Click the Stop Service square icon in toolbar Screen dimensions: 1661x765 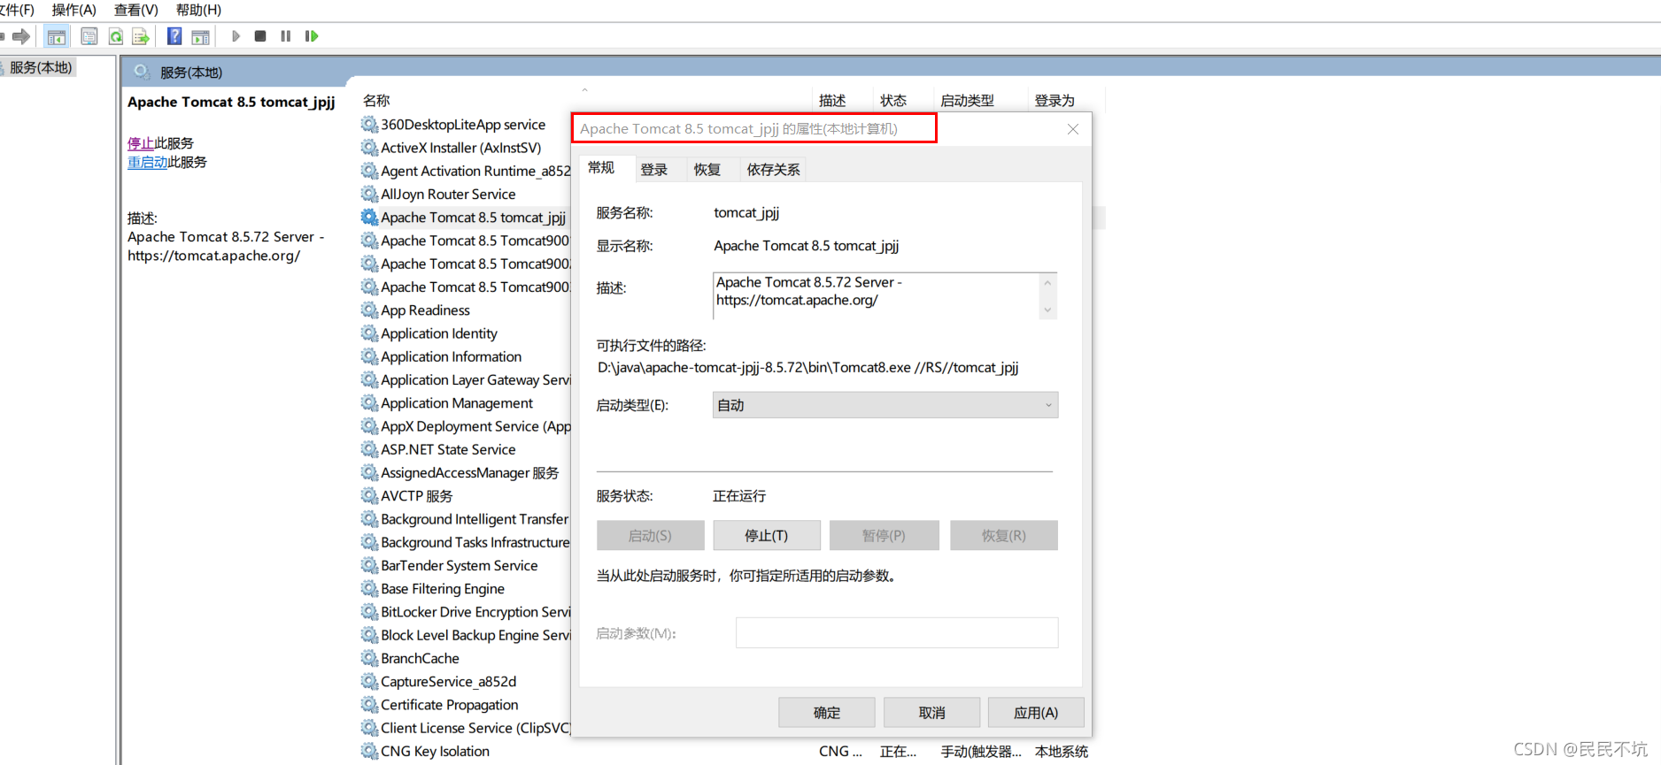click(260, 36)
